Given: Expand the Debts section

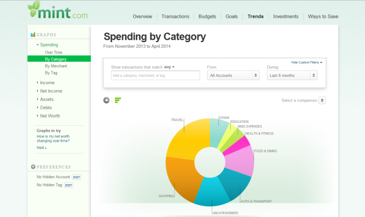Looking at the screenshot, I should click(x=44, y=107).
